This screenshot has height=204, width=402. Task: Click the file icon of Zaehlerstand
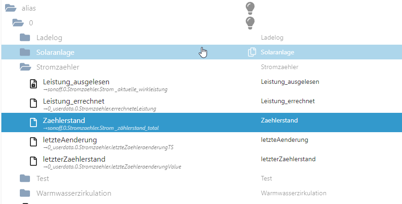click(33, 122)
